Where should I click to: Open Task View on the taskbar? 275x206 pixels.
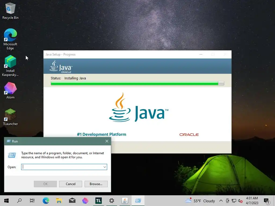[32, 201]
